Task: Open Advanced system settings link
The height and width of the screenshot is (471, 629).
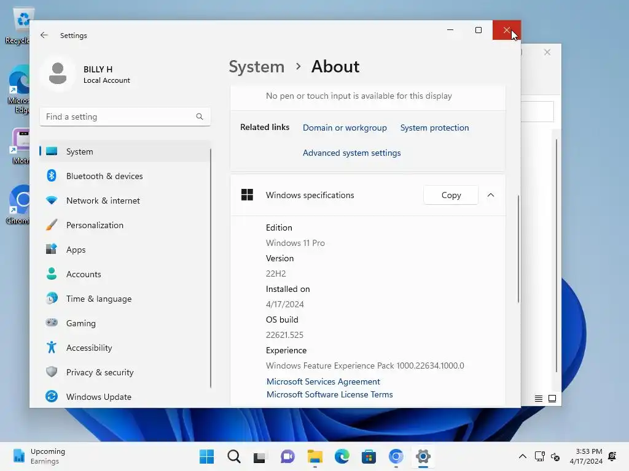Action: (x=351, y=153)
